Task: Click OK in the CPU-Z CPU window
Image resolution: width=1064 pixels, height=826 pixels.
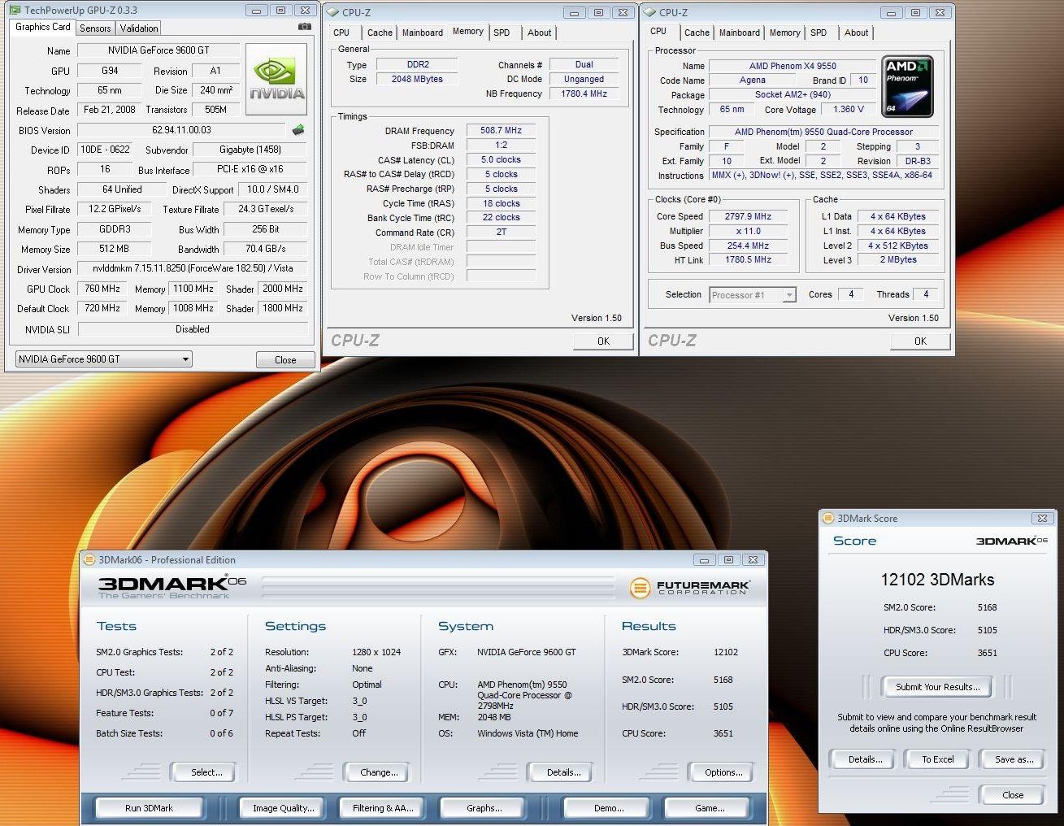Action: pyautogui.click(x=920, y=341)
